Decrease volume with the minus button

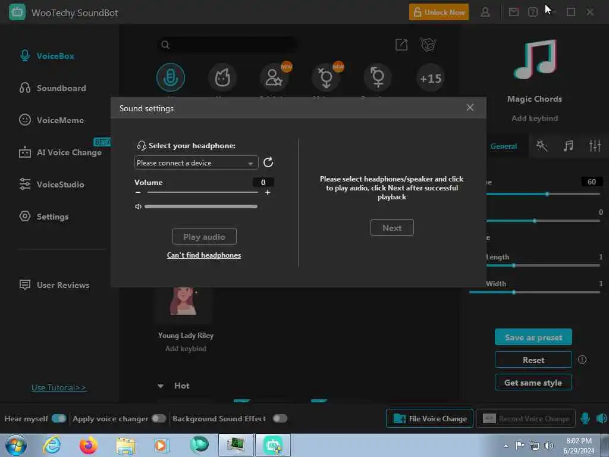(138, 193)
